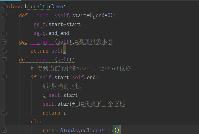Viewport: 199px width, 134px height.
Task: Collapse the __init__ method fold marker
Action: (x=4, y=15)
